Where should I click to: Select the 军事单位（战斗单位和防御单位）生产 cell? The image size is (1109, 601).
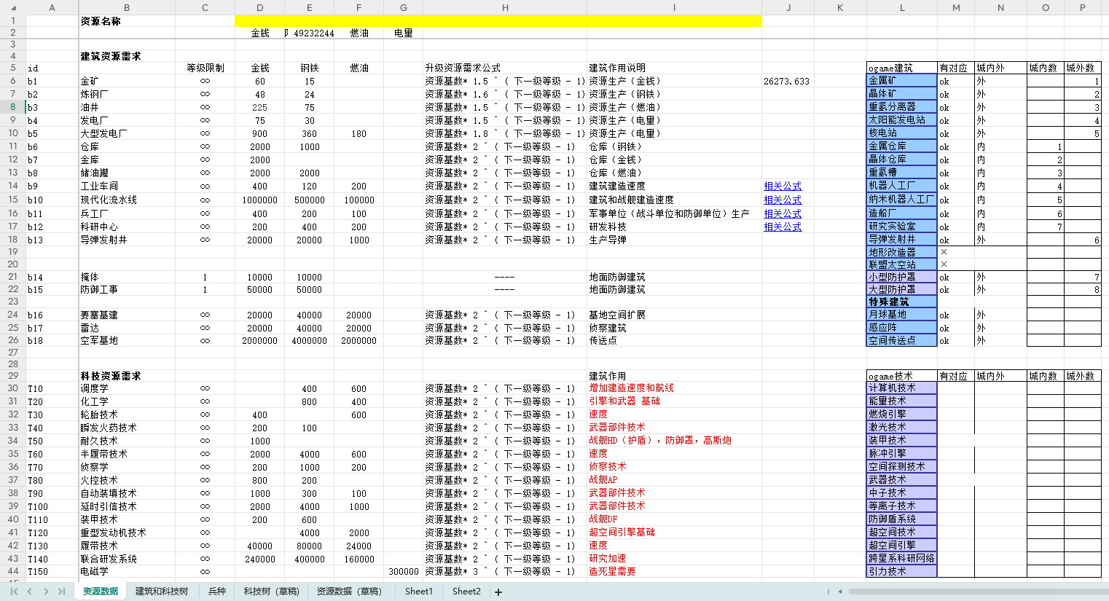(674, 213)
